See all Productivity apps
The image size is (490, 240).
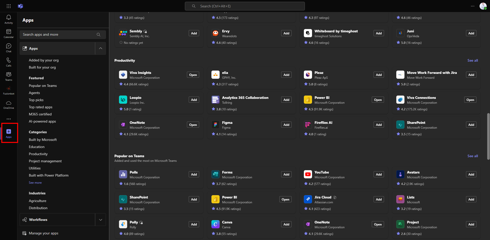click(x=473, y=60)
